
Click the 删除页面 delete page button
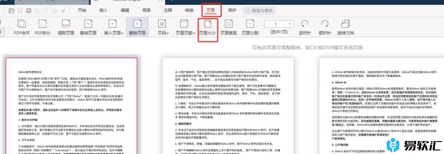point(137,27)
